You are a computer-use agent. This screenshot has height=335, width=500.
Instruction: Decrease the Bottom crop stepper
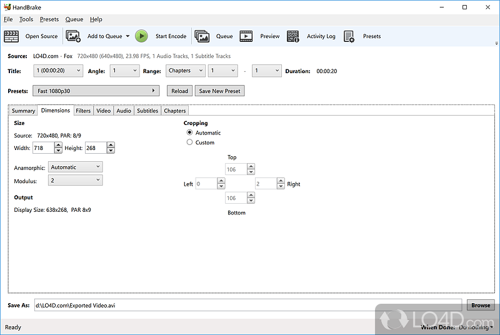[x=251, y=201]
